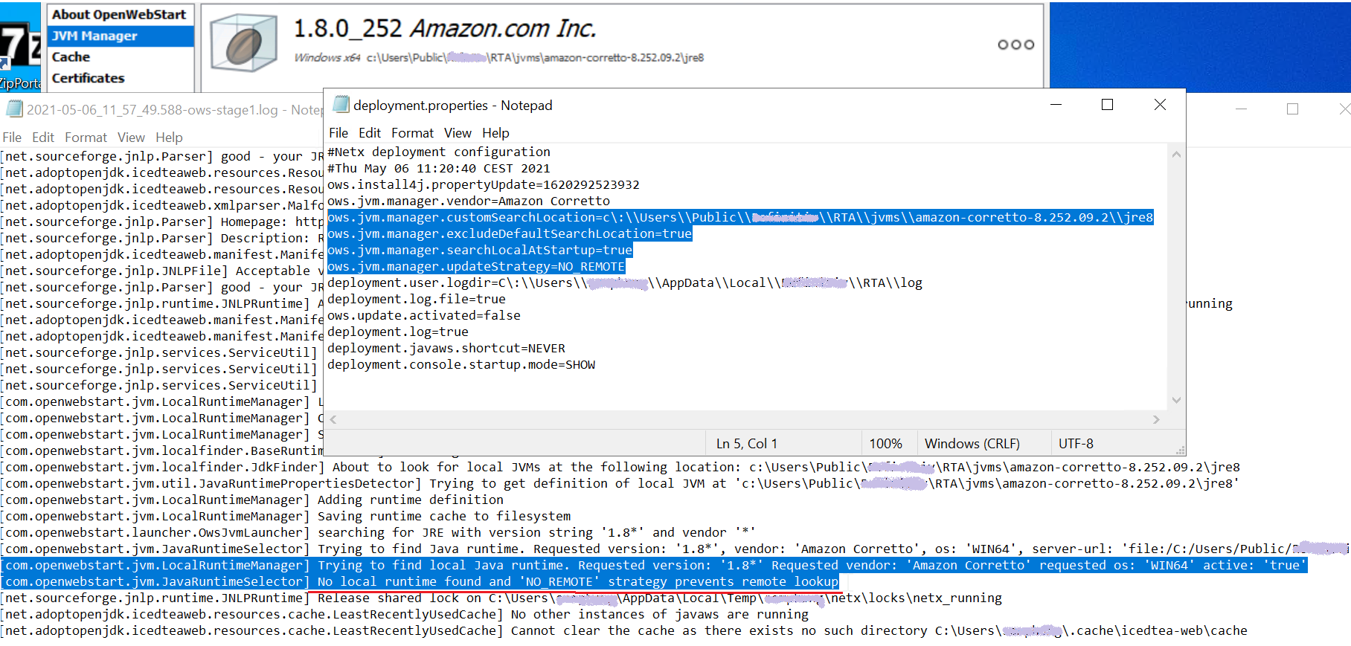1351x646 pixels.
Task: Click the ows.jvm.manager.searchLocalAtStartup=true line
Action: pos(480,250)
